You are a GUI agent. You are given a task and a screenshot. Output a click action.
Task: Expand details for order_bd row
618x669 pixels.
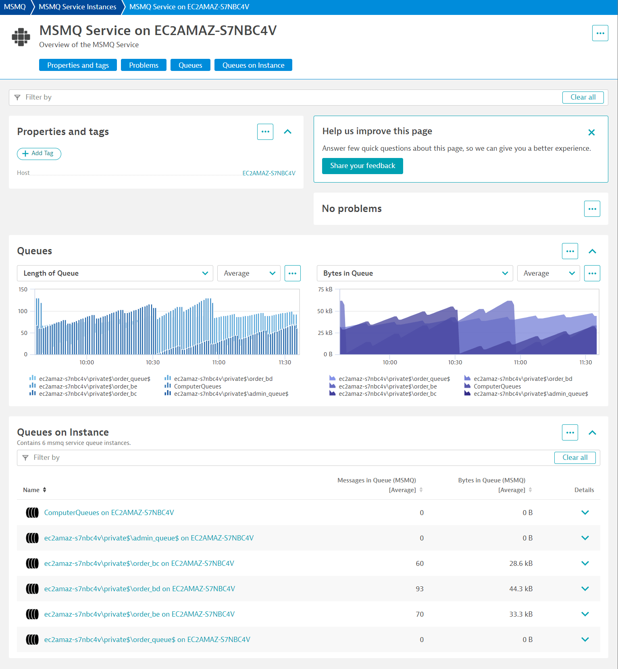[585, 589]
